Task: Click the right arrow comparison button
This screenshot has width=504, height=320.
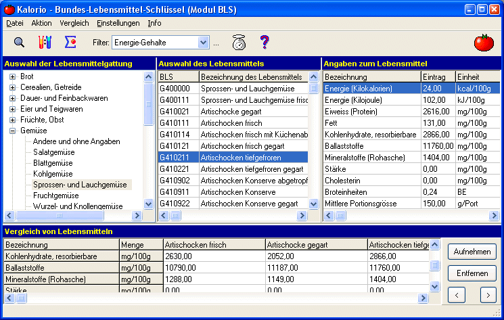Action: tap(488, 295)
